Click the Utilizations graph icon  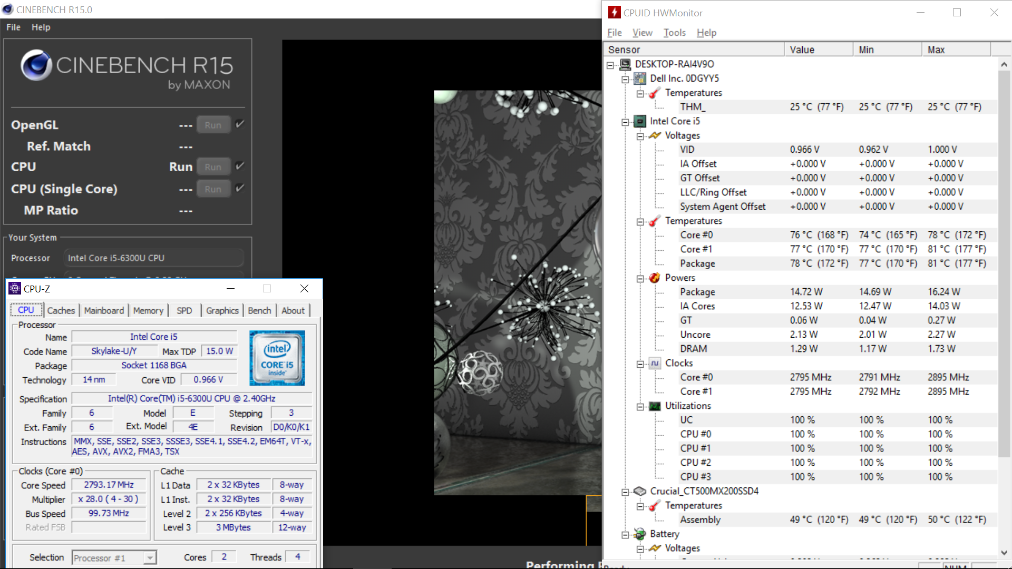tap(655, 406)
